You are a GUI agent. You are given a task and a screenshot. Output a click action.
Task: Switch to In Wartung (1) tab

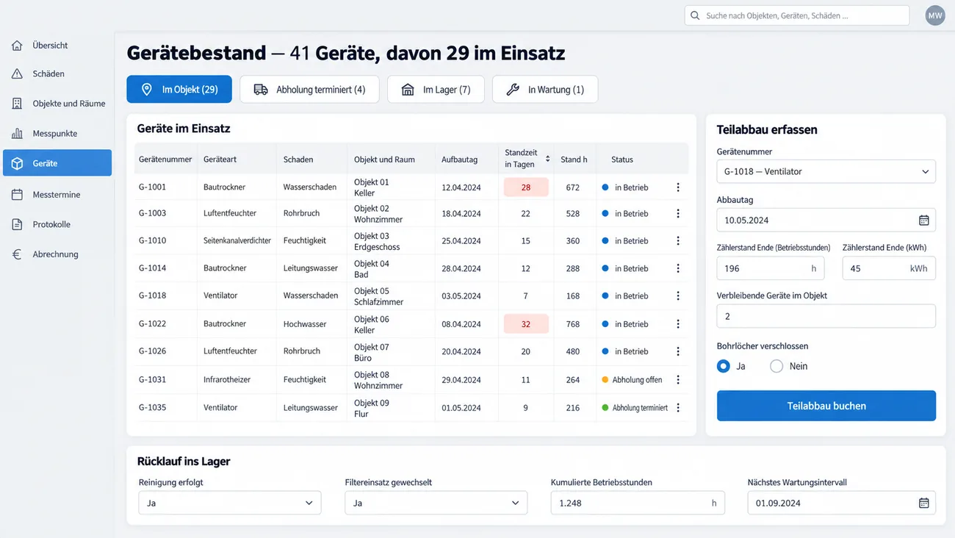545,90
